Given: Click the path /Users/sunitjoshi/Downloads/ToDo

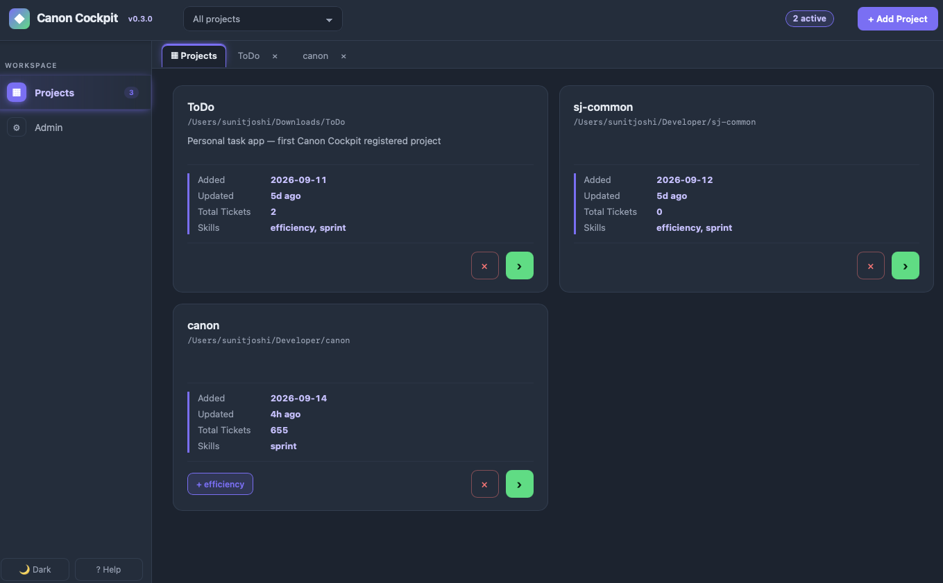Looking at the screenshot, I should tap(266, 122).
